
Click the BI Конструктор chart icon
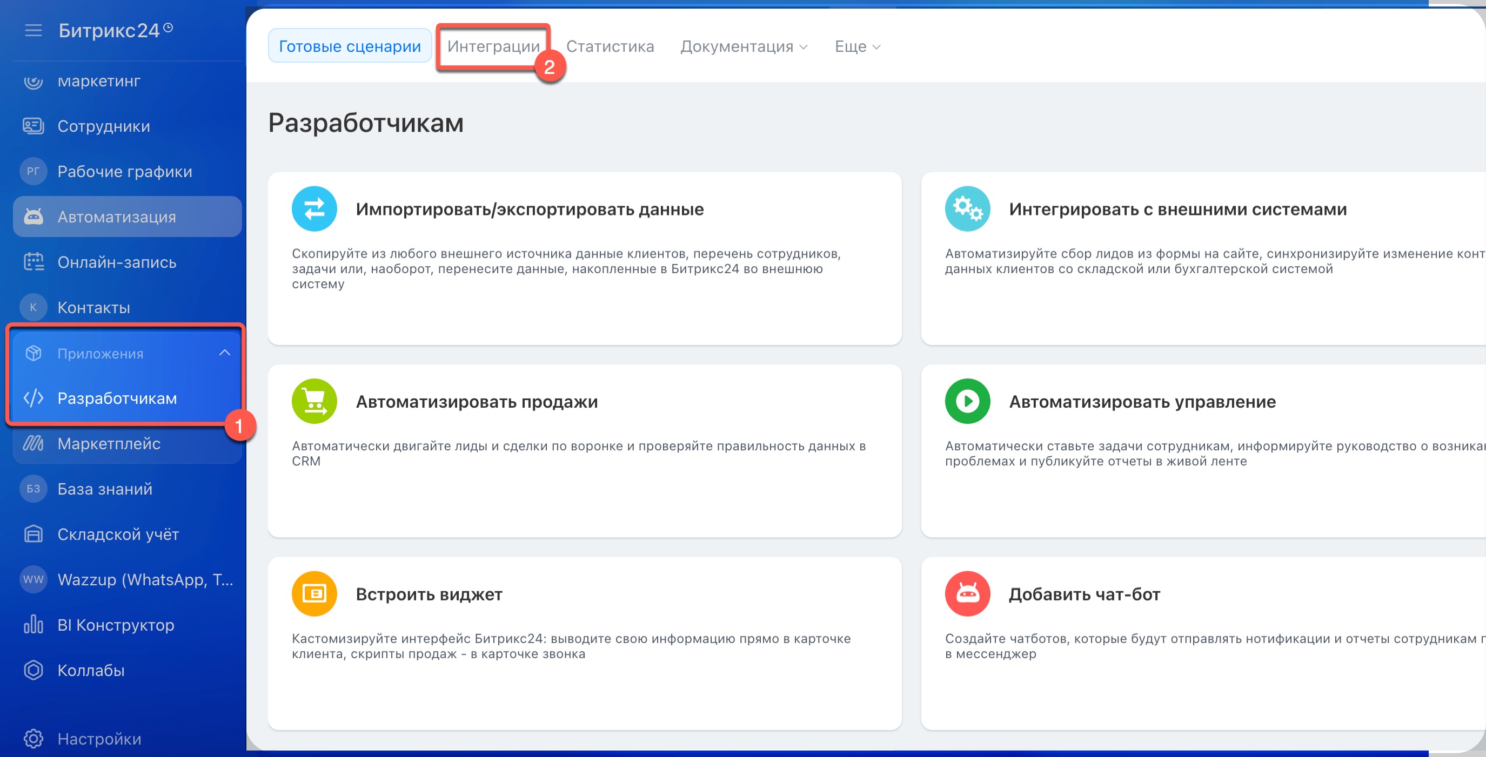click(x=34, y=624)
